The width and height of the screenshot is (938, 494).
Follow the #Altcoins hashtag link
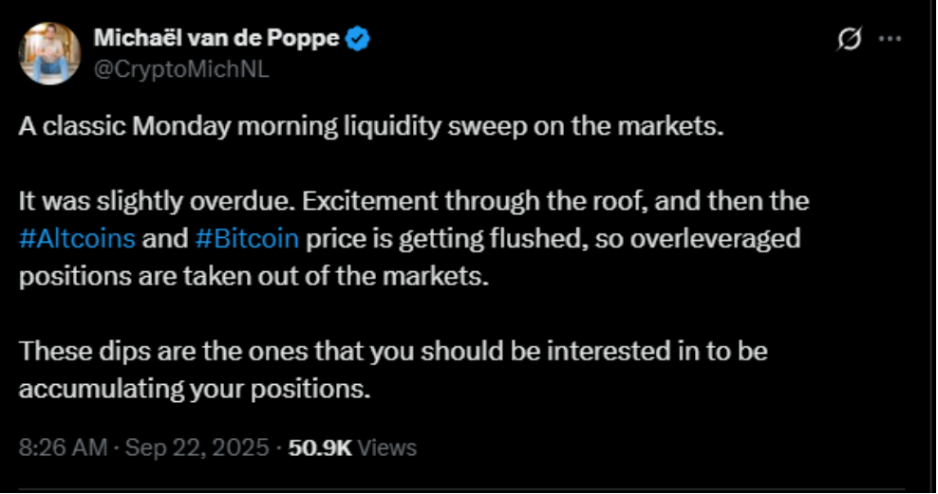click(77, 238)
